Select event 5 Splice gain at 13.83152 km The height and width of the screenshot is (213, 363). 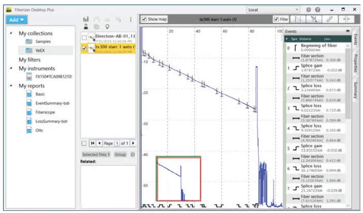pos(316,148)
